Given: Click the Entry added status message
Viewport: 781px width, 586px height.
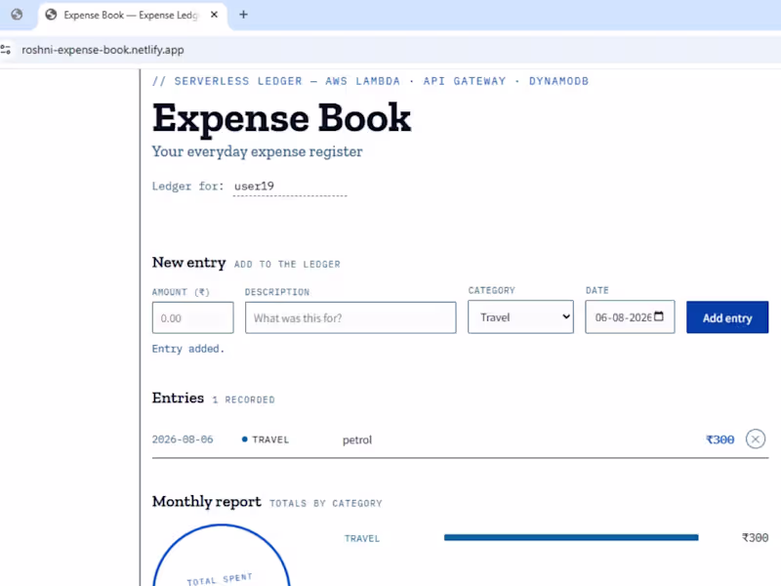Looking at the screenshot, I should click(188, 349).
